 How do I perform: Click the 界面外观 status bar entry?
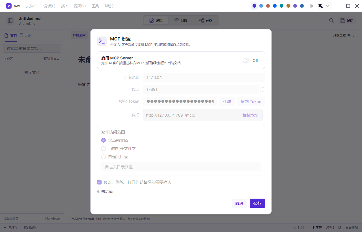pyautogui.click(x=352, y=227)
